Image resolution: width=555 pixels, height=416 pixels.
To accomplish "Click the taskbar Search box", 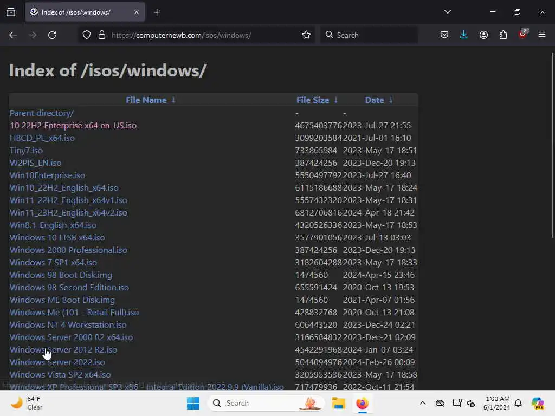I will [x=266, y=403].
